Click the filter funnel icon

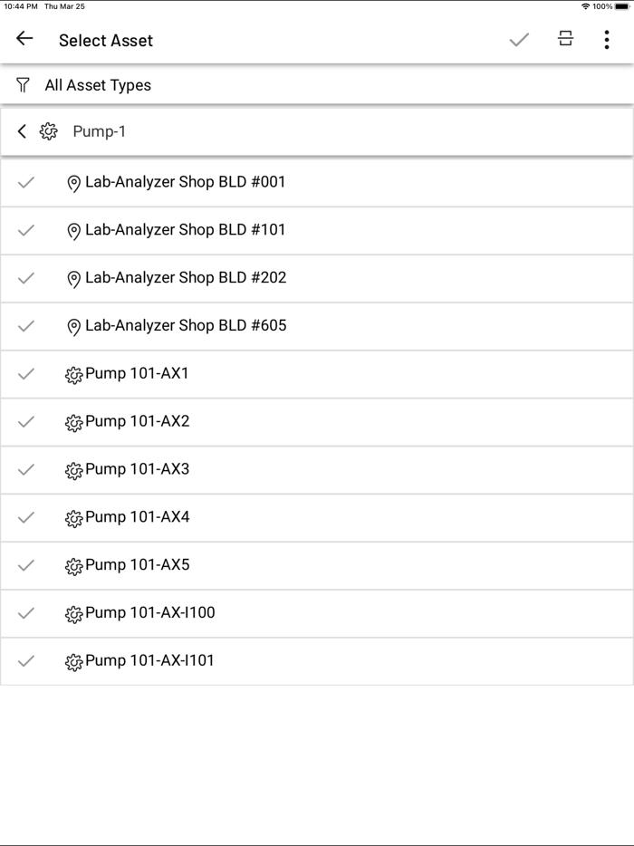(24, 85)
